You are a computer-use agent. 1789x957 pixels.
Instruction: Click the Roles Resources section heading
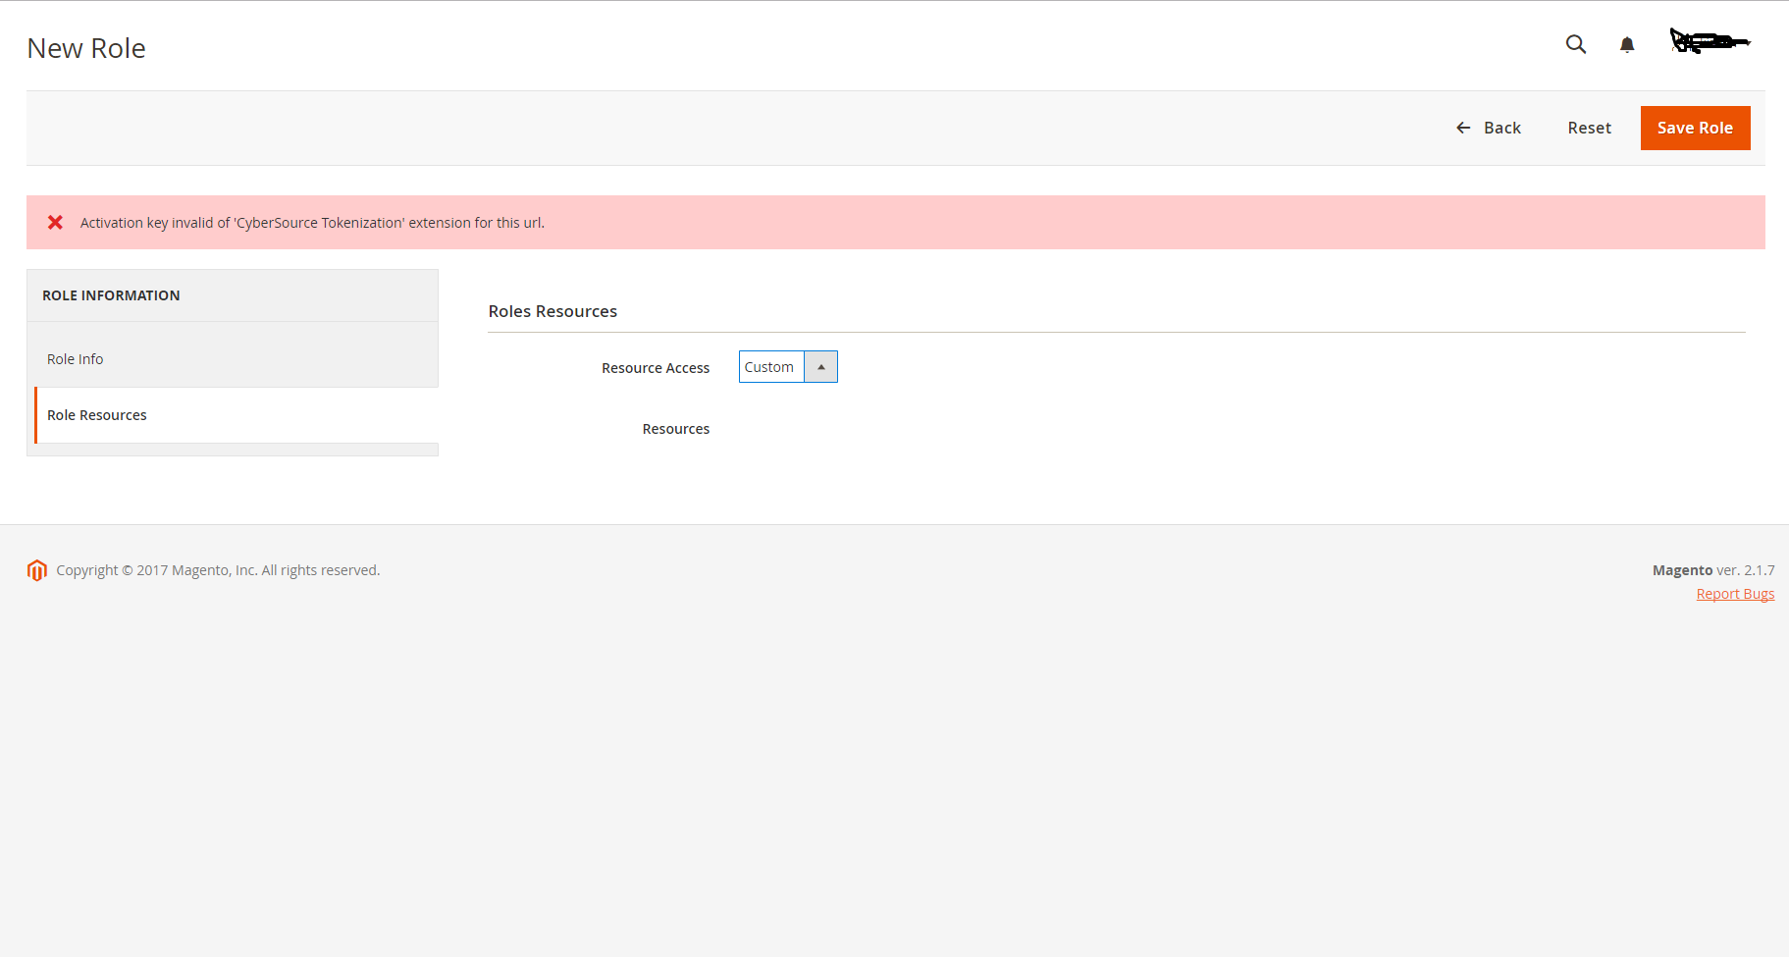pos(552,311)
